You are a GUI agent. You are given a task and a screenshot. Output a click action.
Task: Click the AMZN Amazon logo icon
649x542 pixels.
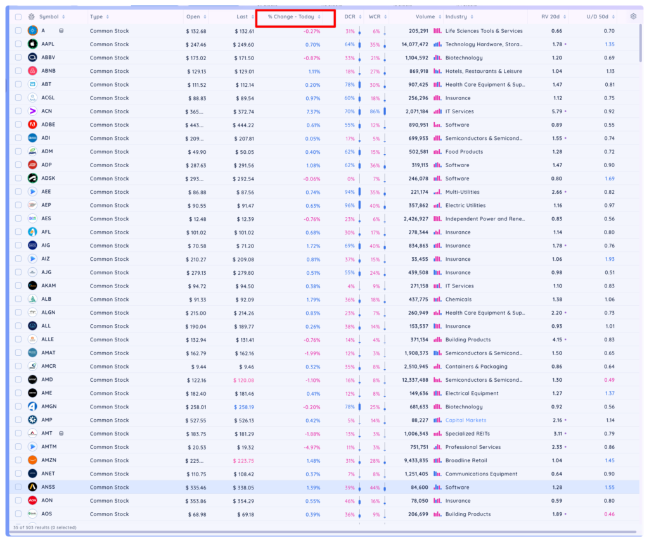coord(32,460)
